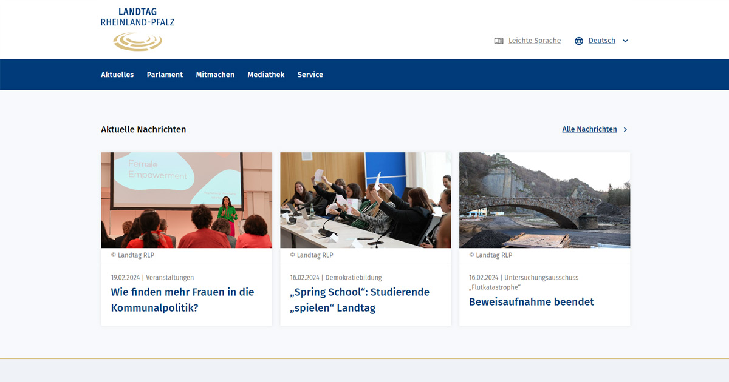The image size is (729, 382).
Task: Click the damaged stone bridge photo
Action: (544, 200)
